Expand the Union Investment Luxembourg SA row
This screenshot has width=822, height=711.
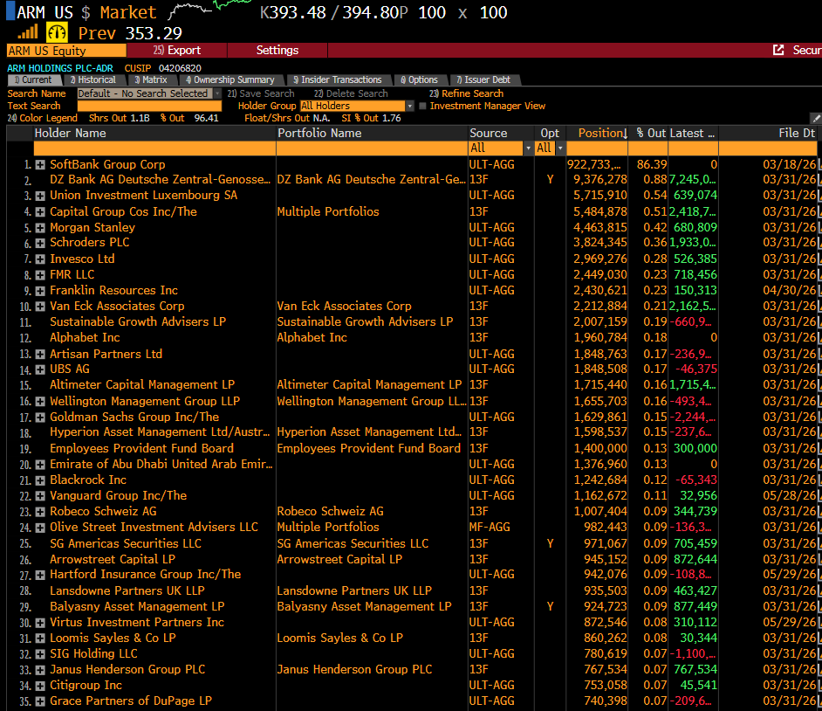tap(40, 196)
